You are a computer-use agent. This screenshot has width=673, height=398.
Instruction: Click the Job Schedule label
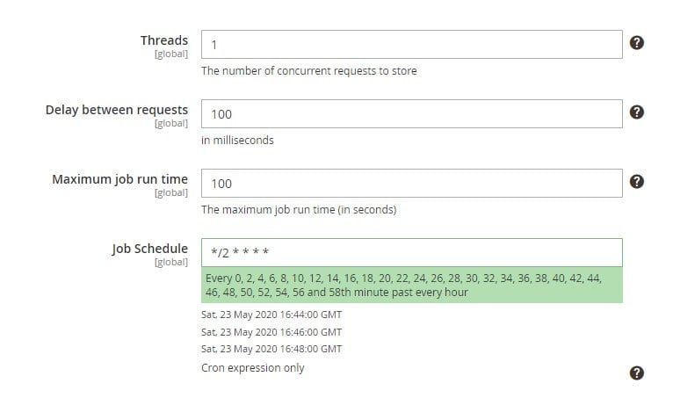click(149, 249)
